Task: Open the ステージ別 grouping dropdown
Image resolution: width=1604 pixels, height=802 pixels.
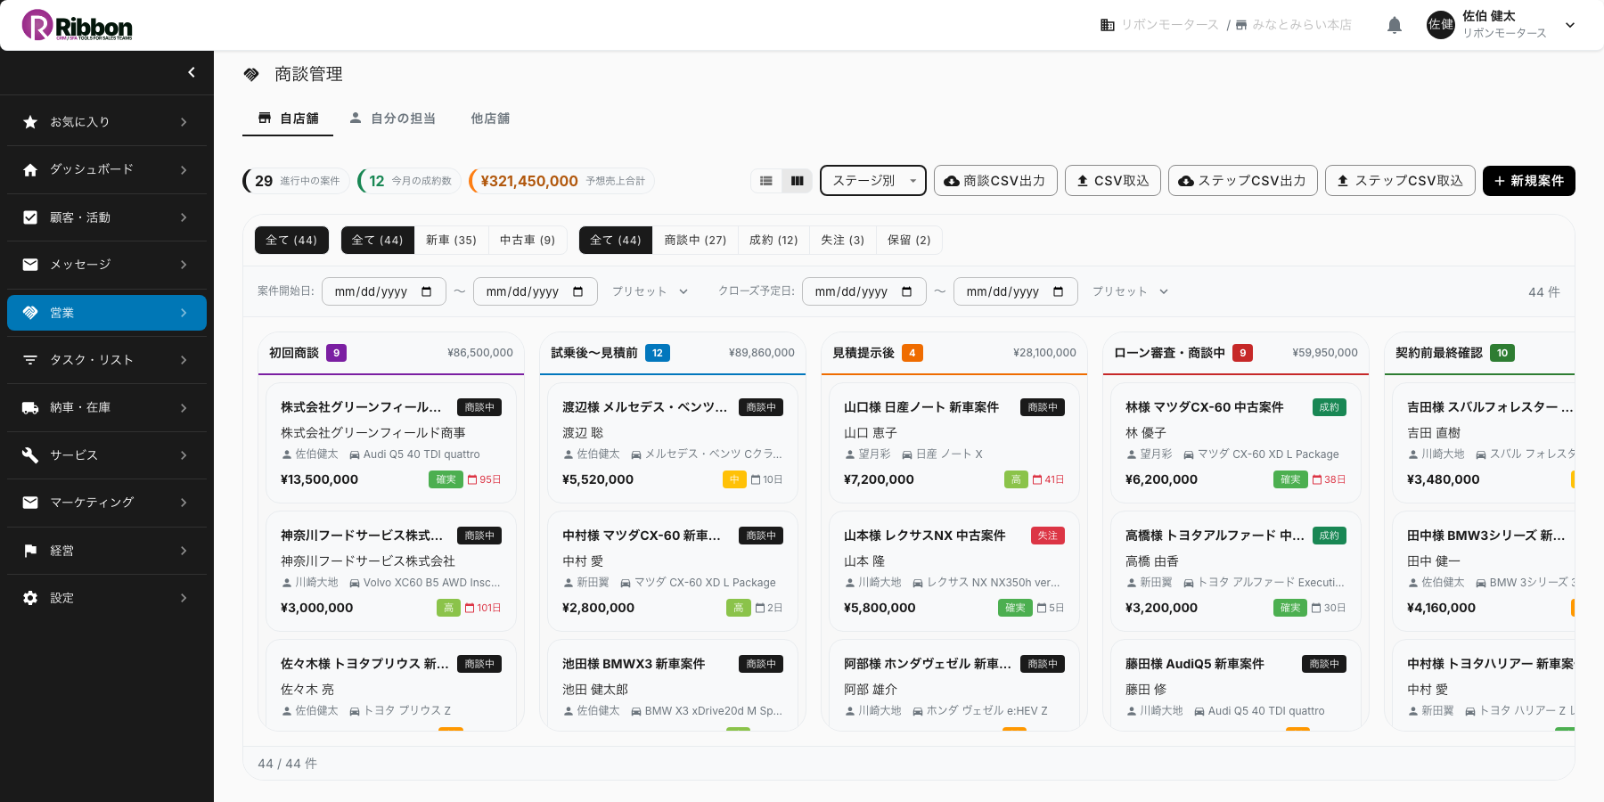Action: click(x=873, y=181)
